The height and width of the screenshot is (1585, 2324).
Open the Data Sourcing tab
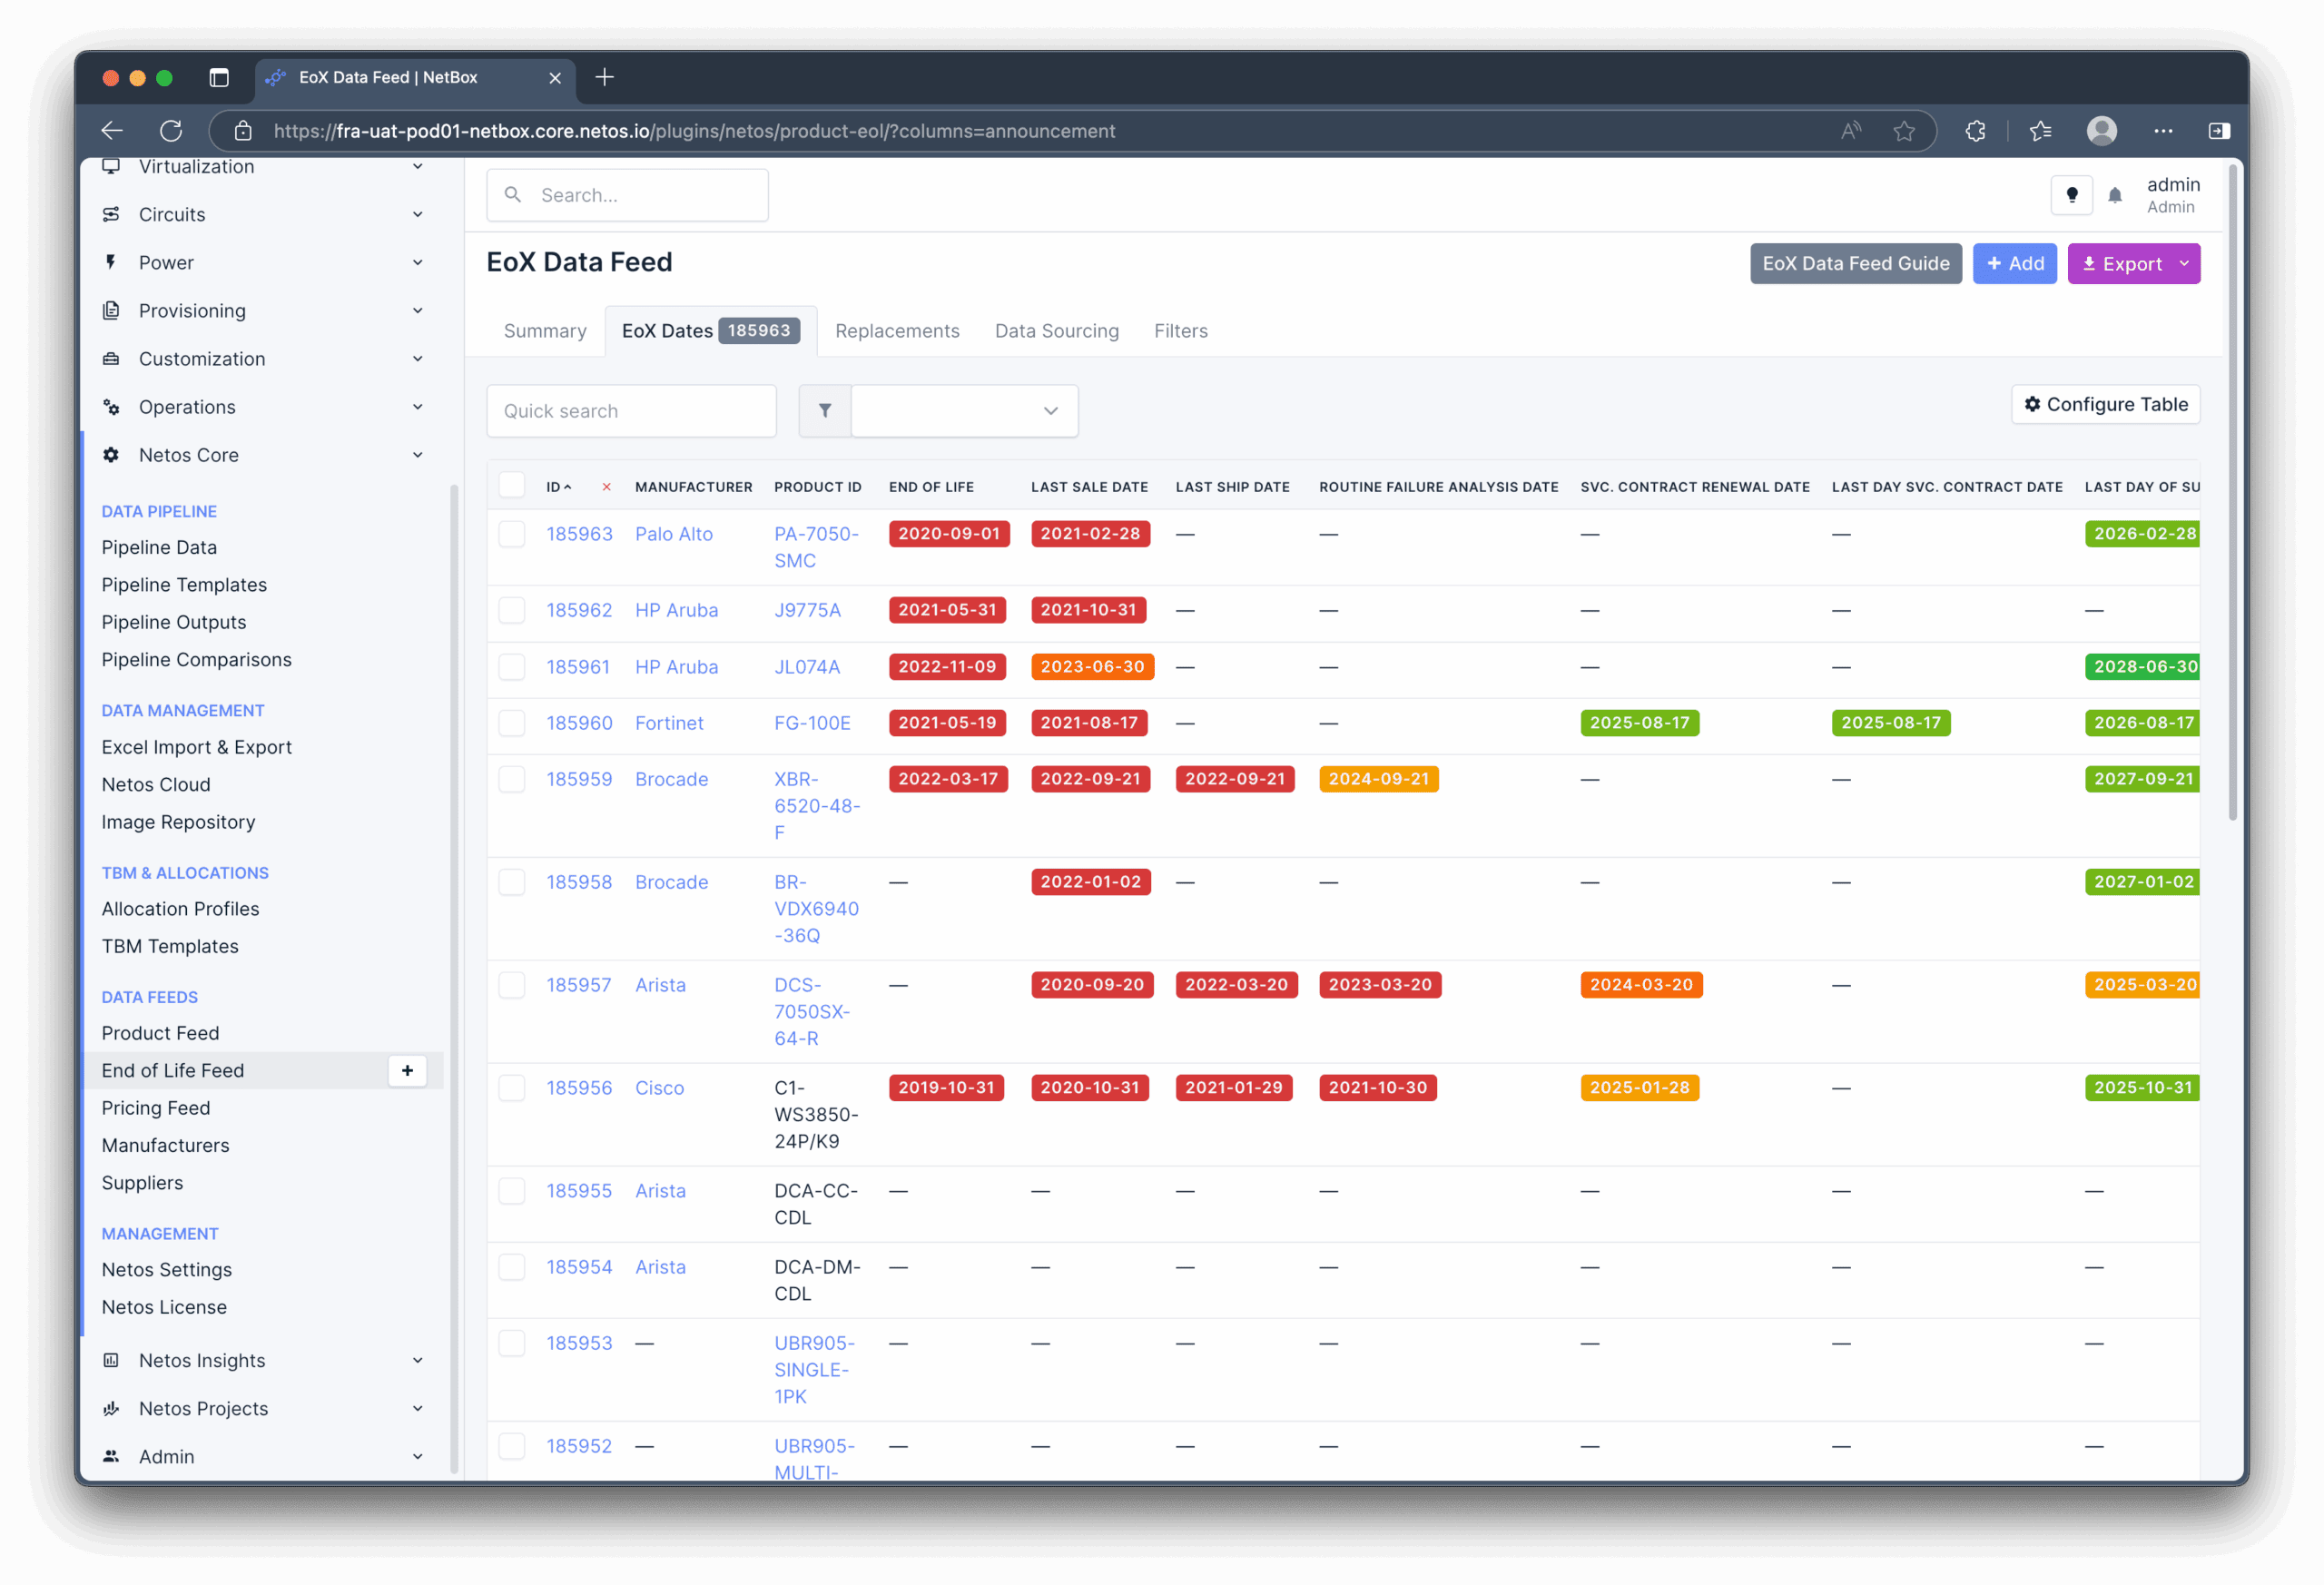click(1056, 331)
